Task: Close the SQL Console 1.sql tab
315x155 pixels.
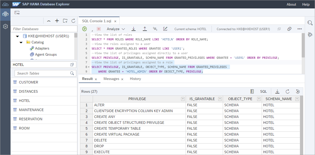Action: pos(115,21)
